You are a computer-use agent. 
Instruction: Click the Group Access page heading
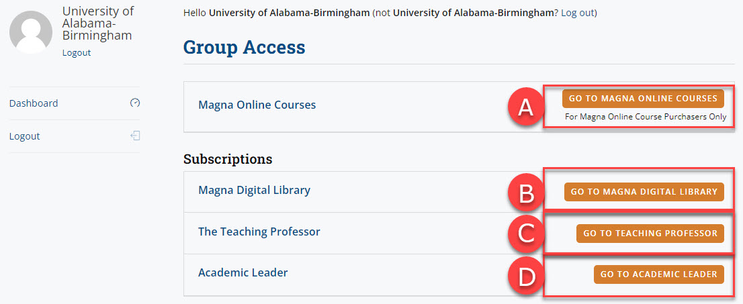coord(244,47)
